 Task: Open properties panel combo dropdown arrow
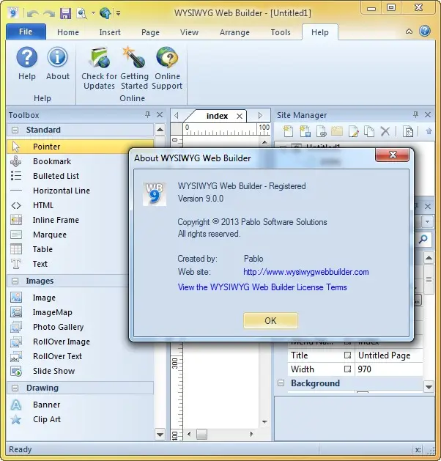coord(428,221)
